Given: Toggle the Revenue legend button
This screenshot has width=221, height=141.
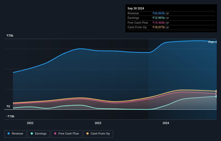Looking at the screenshot, I should coord(15,134).
